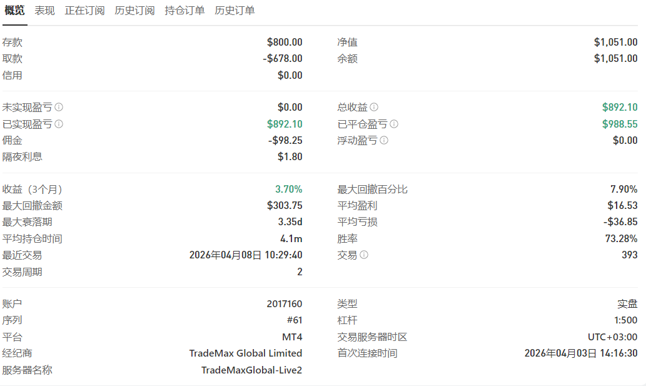646x386 pixels.
Task: Click the 总收益 value $892.10
Action: tap(620, 108)
